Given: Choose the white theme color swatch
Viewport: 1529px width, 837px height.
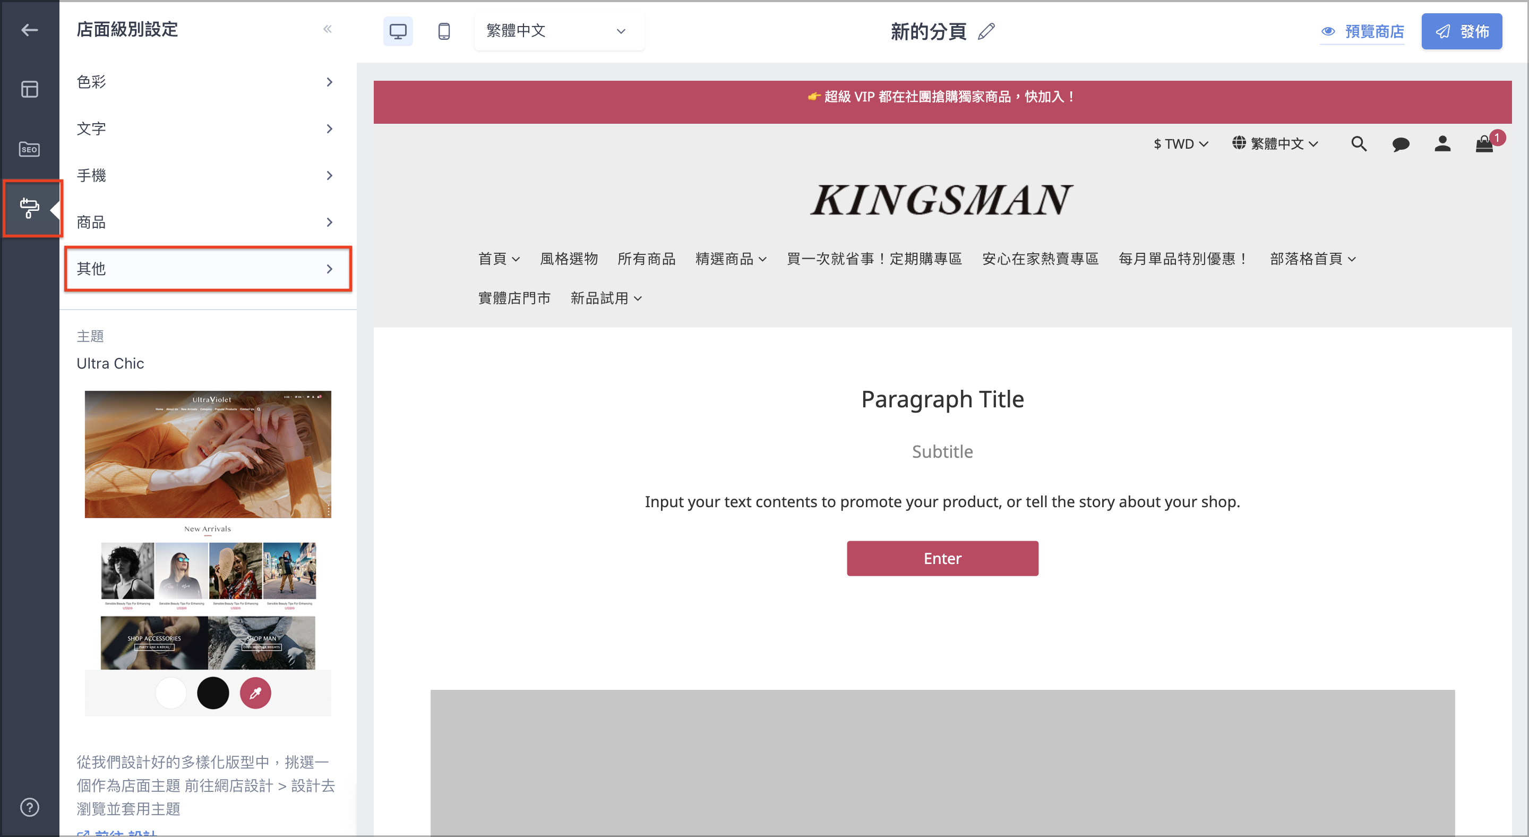Looking at the screenshot, I should [171, 693].
